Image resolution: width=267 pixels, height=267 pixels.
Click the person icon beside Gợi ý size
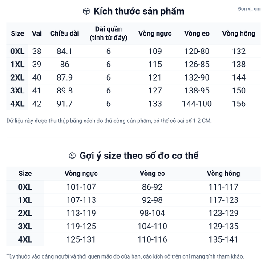tap(72, 156)
